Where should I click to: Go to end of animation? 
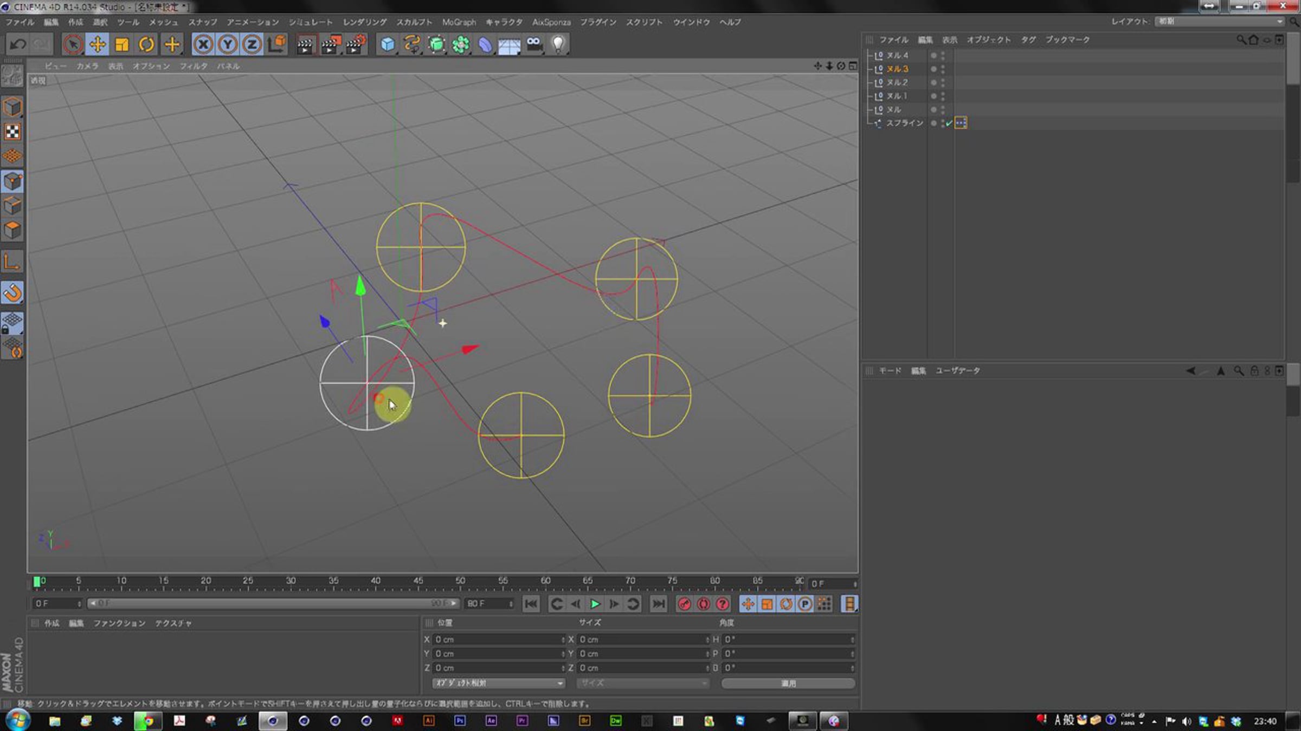[x=658, y=604]
